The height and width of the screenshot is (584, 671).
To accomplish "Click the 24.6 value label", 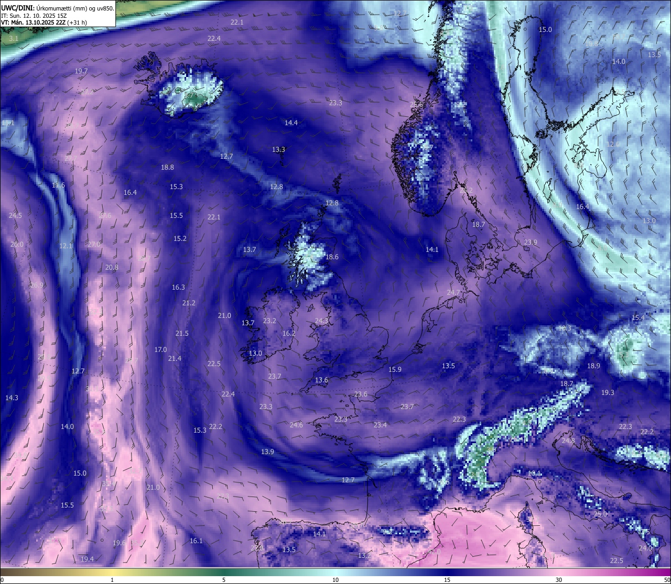I will (296, 424).
